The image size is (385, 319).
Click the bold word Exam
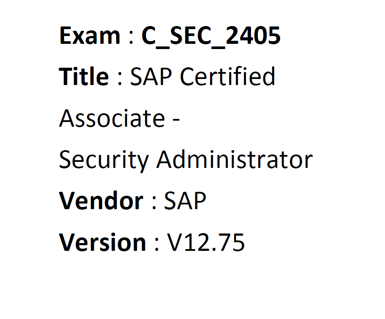89,36
